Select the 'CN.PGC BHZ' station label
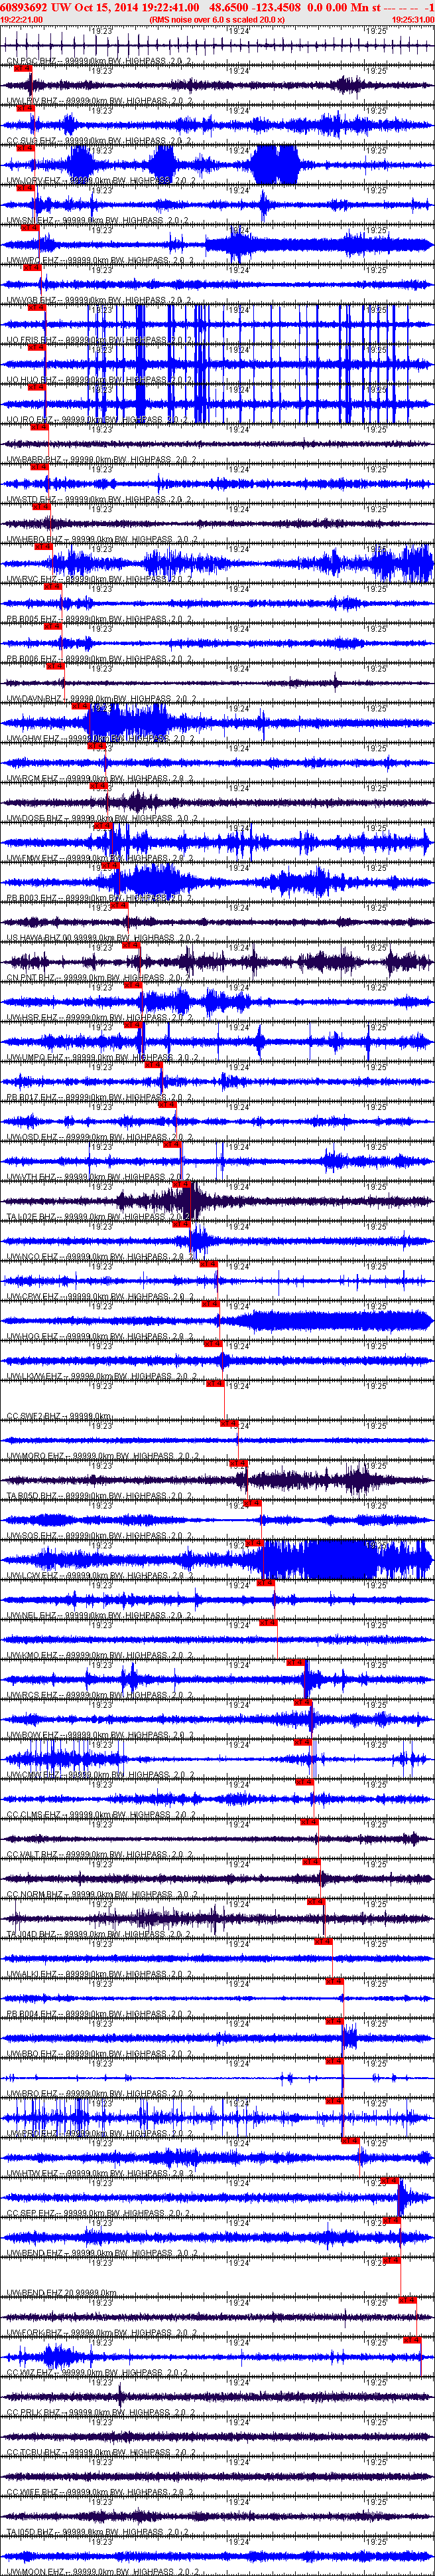 coord(31,62)
